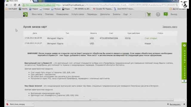This screenshot has width=191, height=107.
Task: Open Мои счета menu
Action: tap(37, 14)
